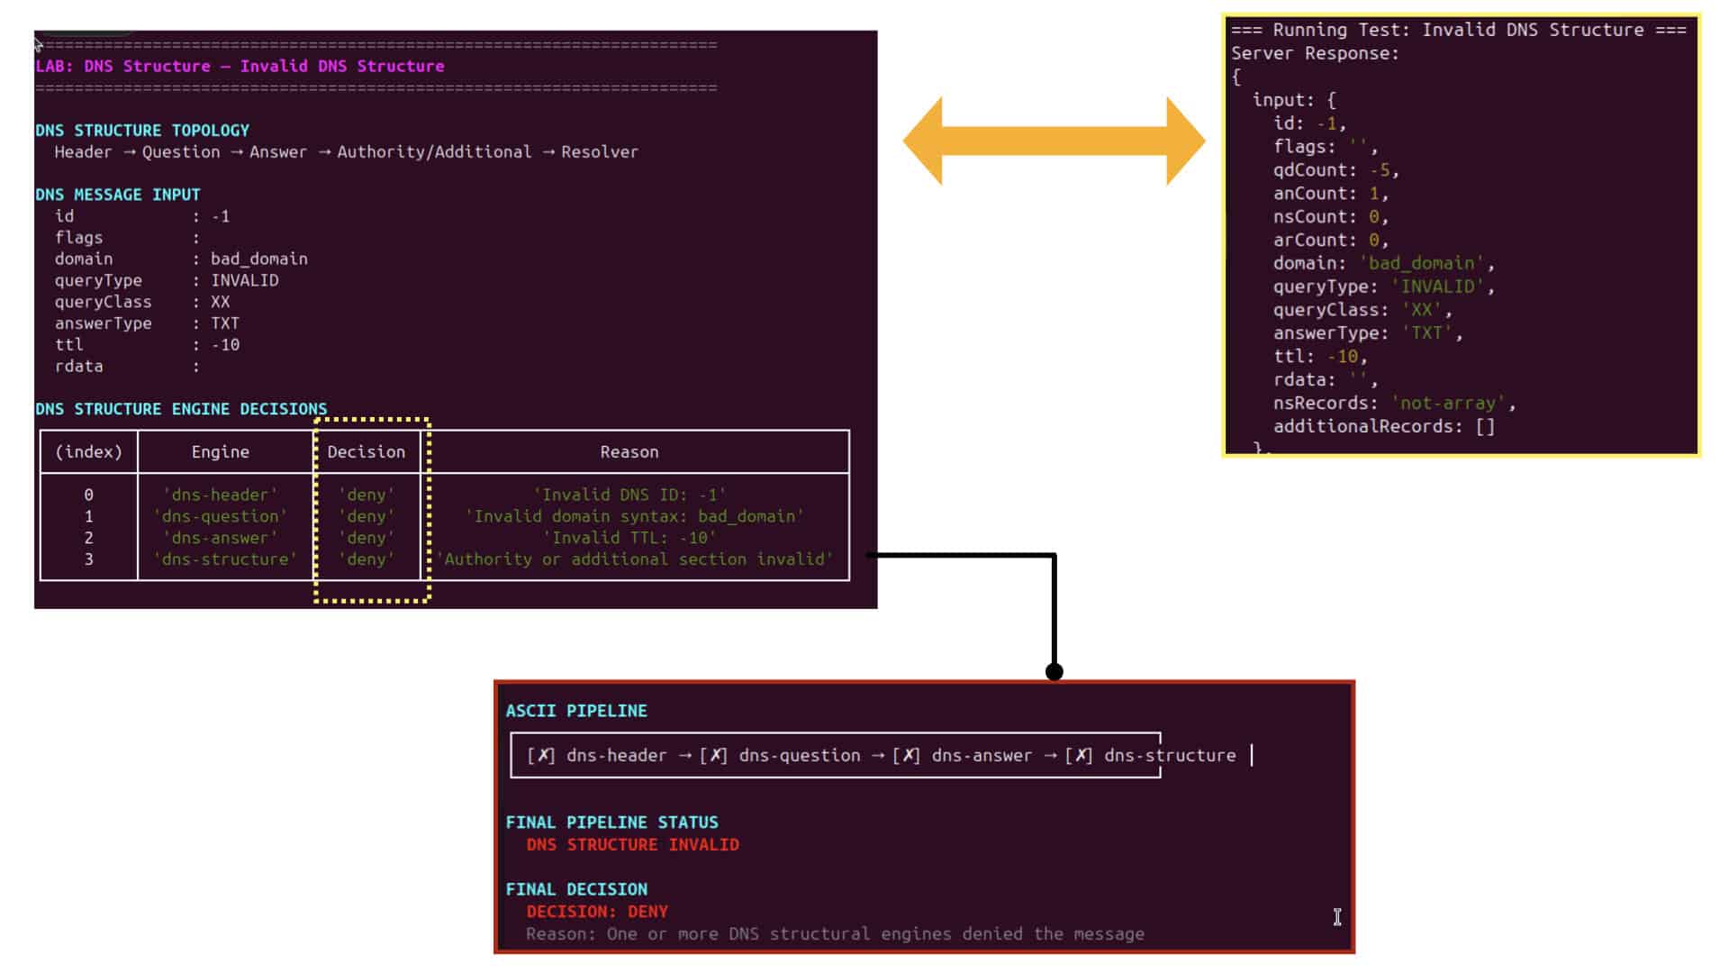Screen dimensions: 1729x973
Task: Select the dns-header X marker in pipeline
Action: click(540, 755)
